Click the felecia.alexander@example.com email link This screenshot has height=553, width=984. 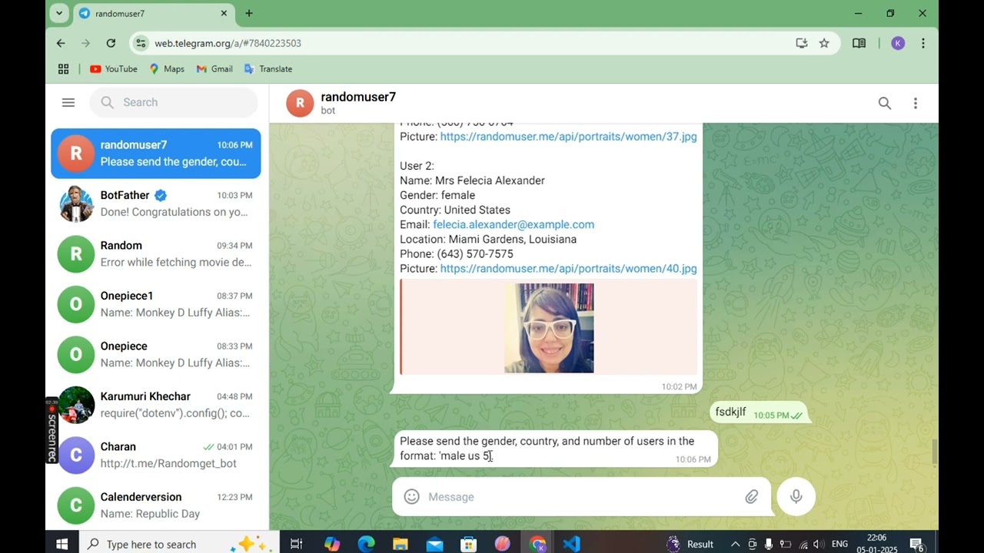(x=514, y=224)
